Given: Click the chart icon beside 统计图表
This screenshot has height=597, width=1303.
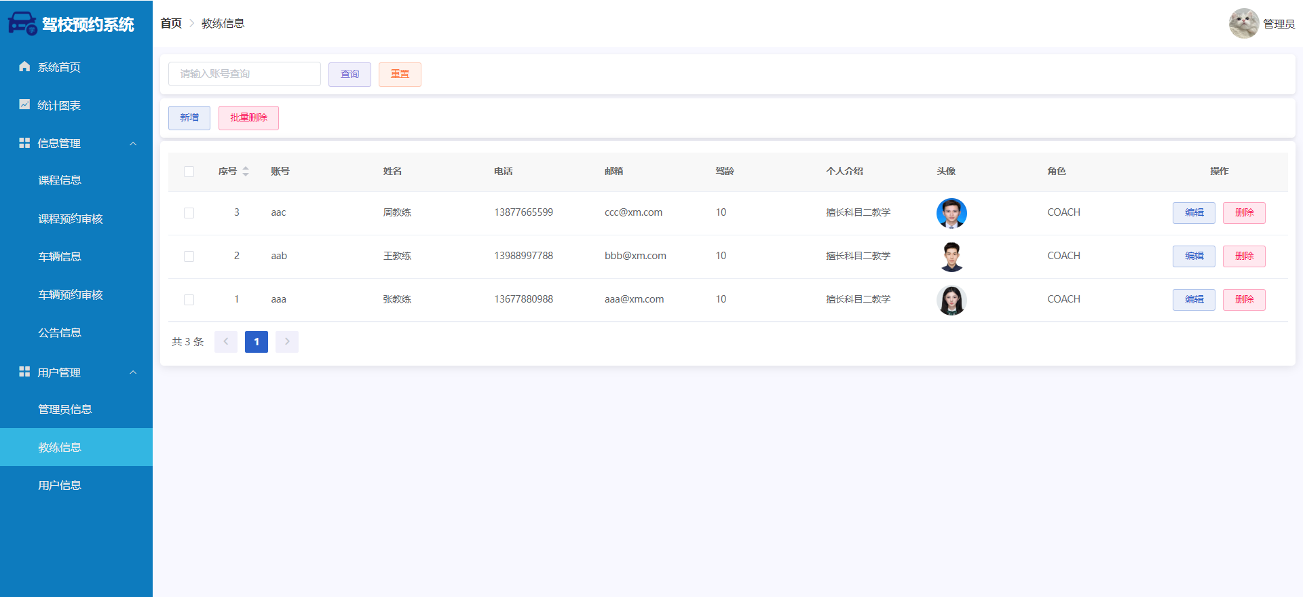Looking at the screenshot, I should click(24, 104).
